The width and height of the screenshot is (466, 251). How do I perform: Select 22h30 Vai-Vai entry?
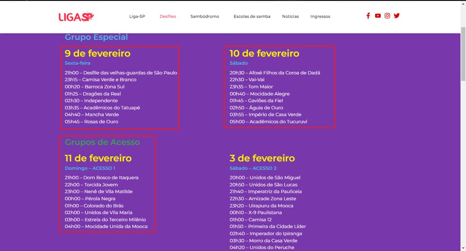tap(247, 79)
